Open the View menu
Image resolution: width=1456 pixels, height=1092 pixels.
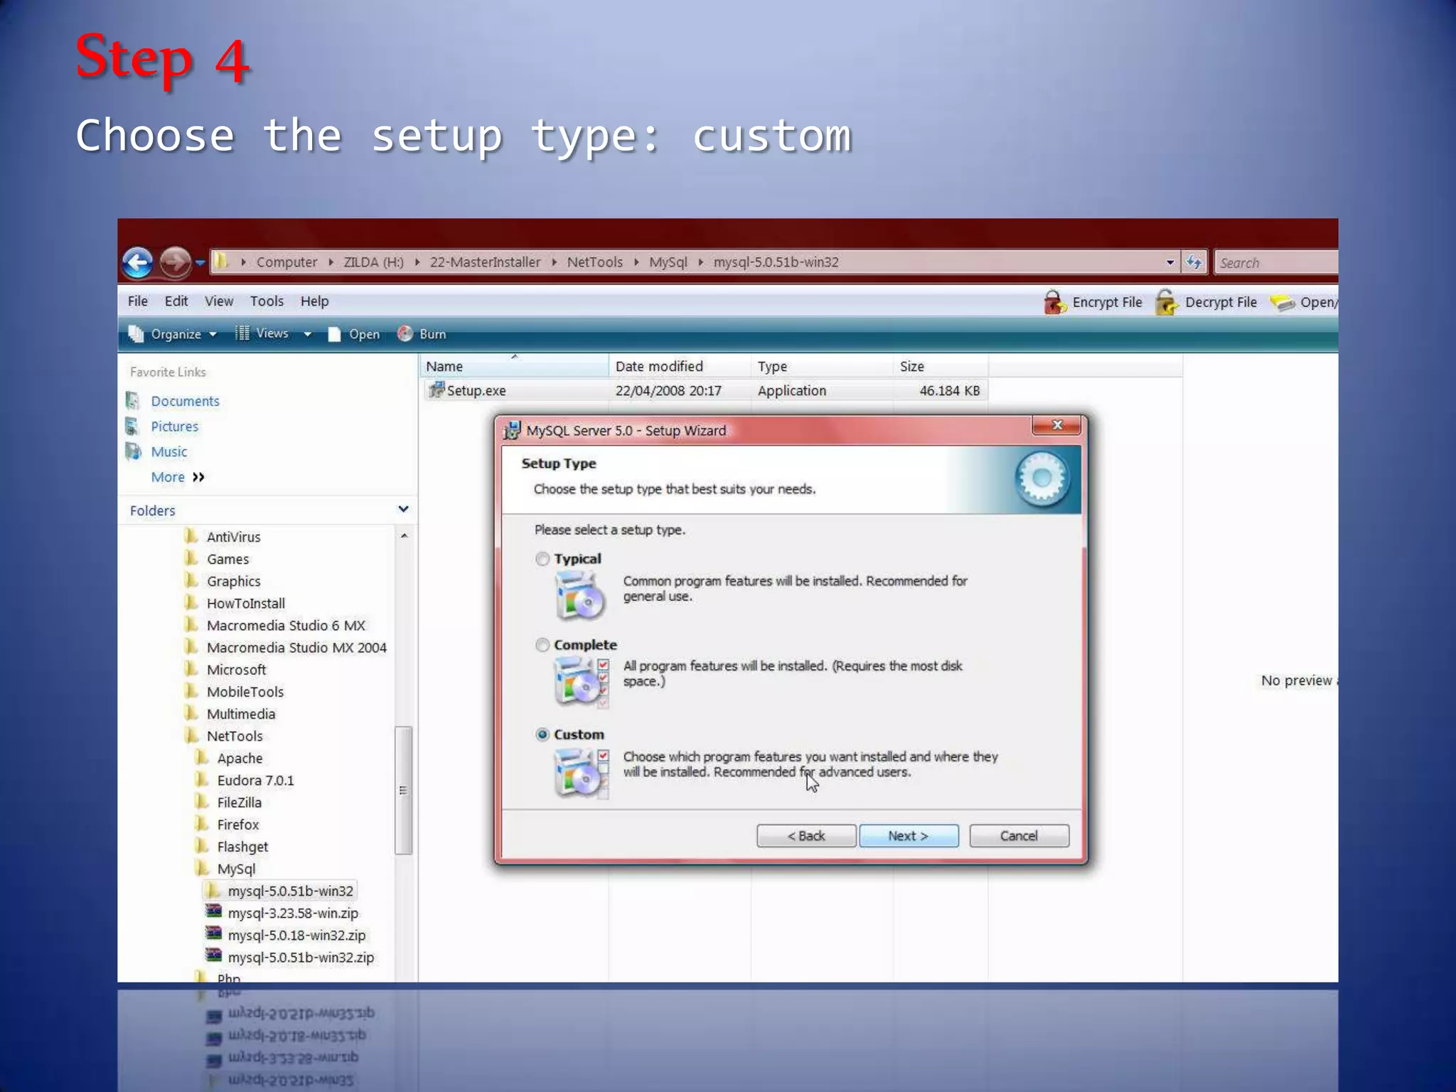219,301
